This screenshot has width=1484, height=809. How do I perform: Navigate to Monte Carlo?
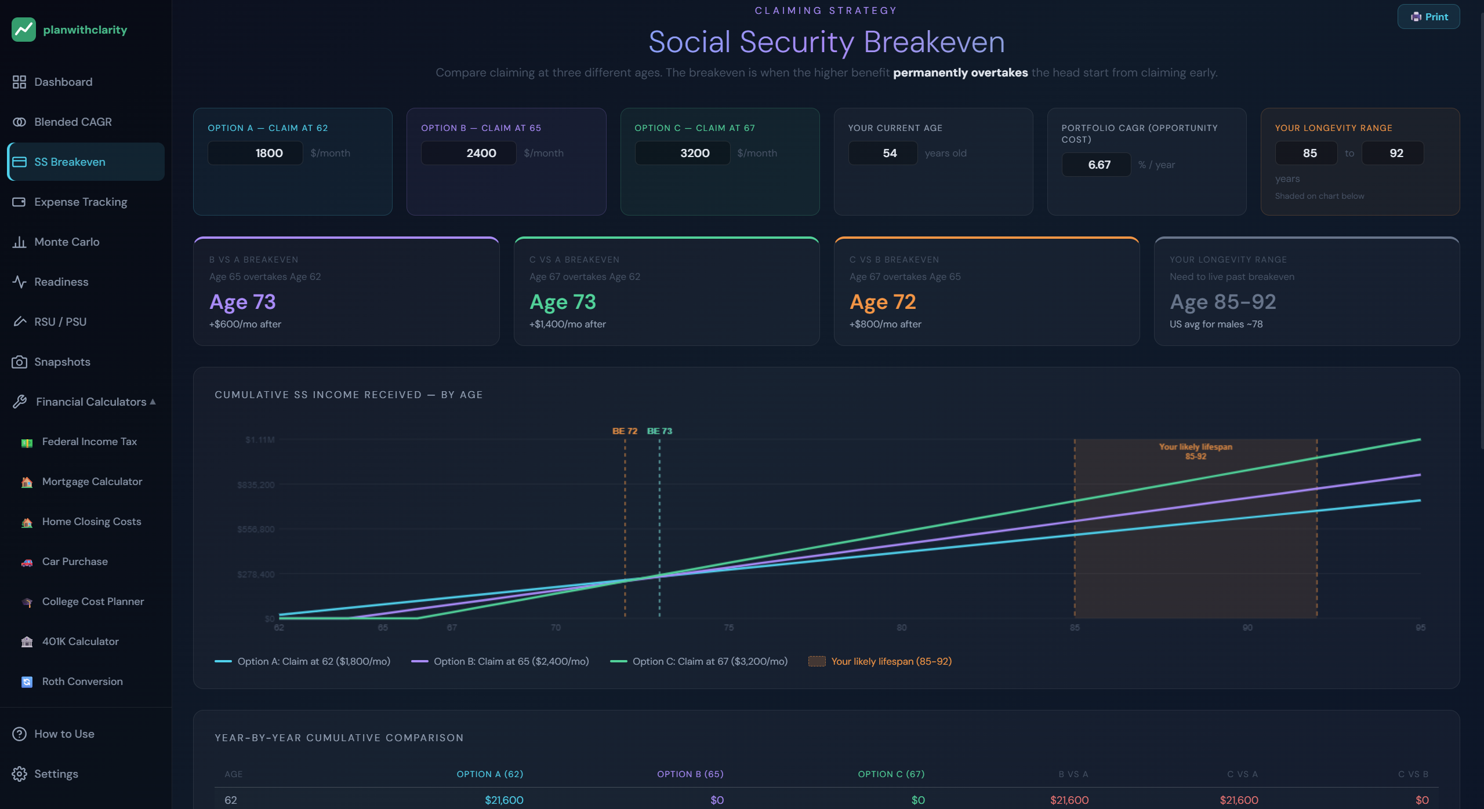[x=86, y=242]
